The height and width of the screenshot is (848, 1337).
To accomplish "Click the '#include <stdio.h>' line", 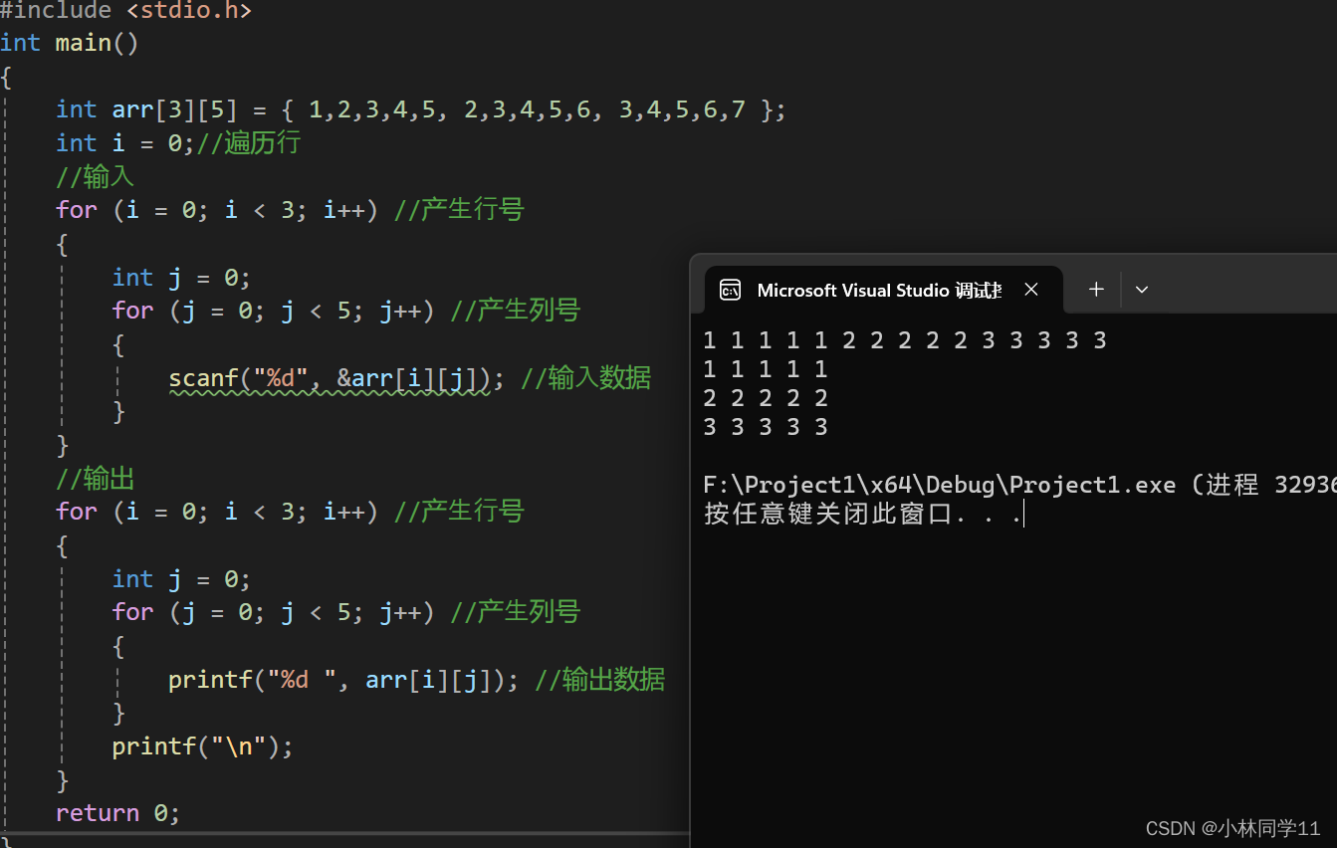I will click(x=125, y=11).
